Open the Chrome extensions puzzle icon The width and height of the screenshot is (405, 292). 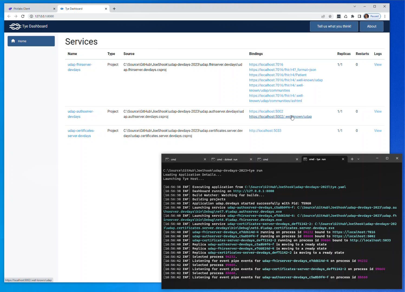tap(352, 16)
